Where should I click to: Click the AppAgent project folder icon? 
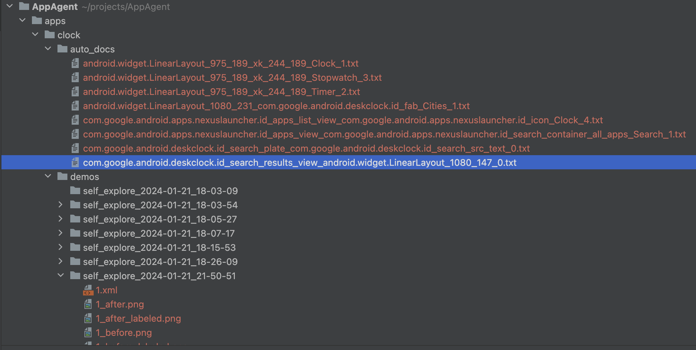(24, 6)
